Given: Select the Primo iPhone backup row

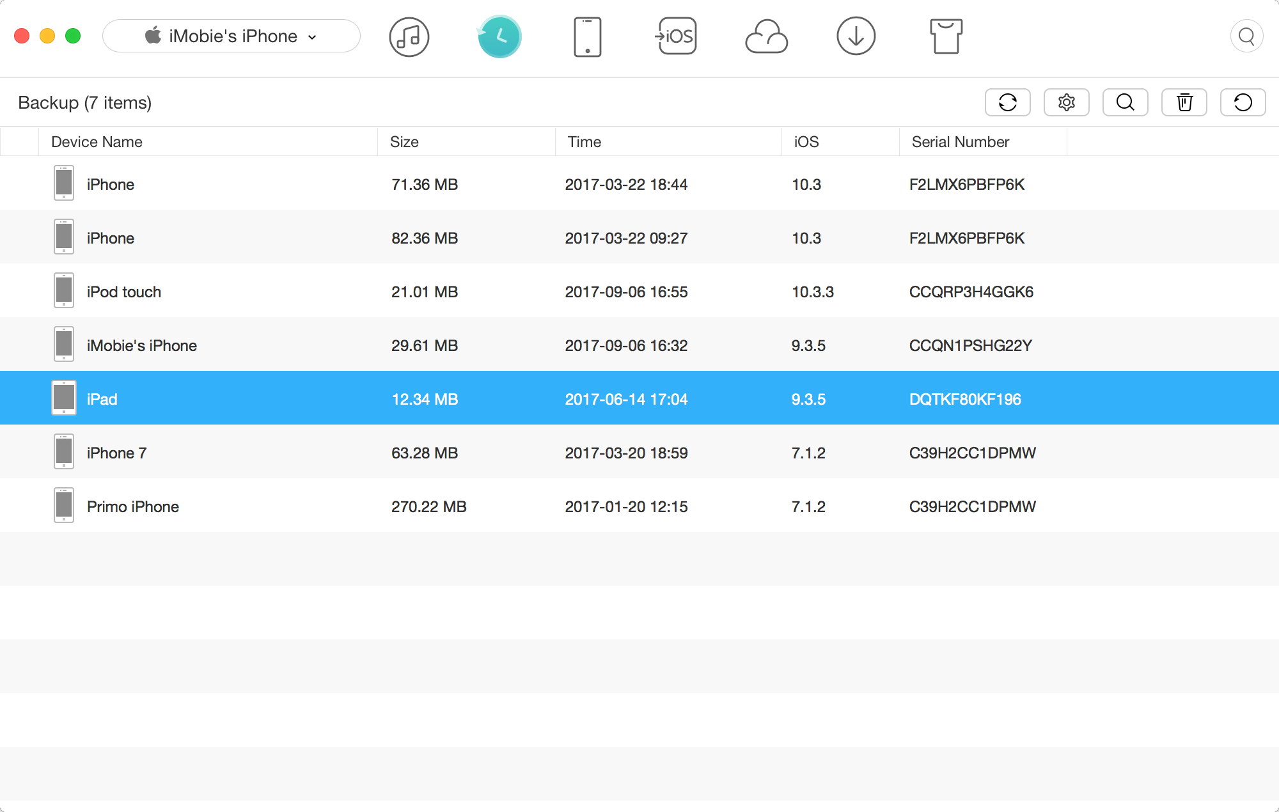Looking at the screenshot, I should point(639,506).
